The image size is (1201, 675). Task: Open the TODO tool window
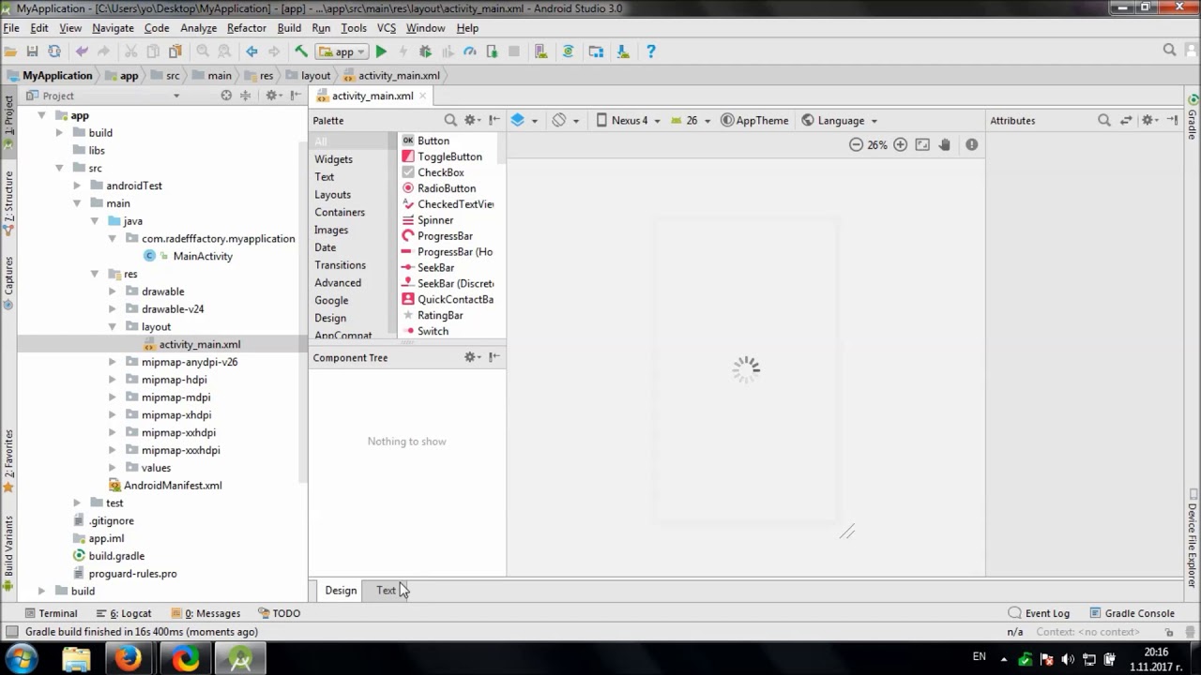pos(279,613)
